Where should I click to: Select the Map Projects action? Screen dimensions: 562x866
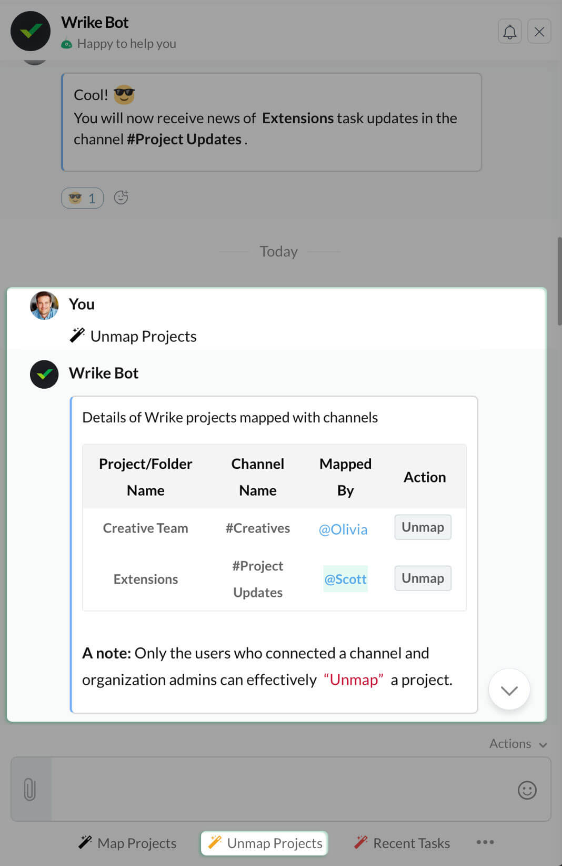coord(127,843)
